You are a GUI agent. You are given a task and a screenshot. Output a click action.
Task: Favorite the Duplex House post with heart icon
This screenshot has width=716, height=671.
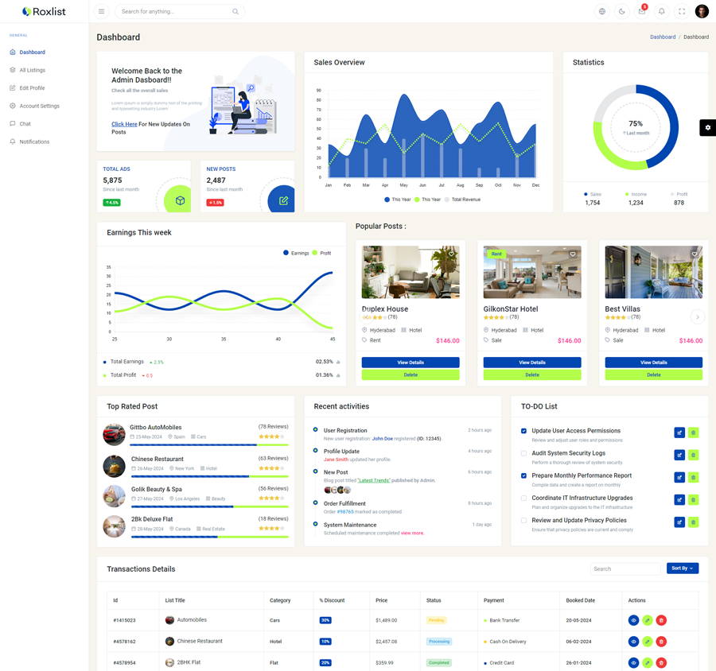(x=451, y=254)
